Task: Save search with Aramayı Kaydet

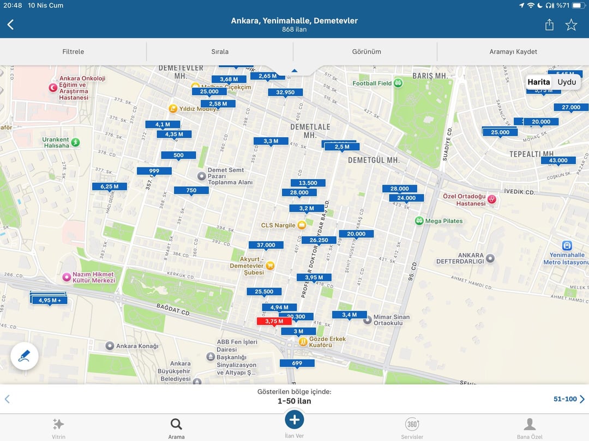Action: click(x=513, y=52)
